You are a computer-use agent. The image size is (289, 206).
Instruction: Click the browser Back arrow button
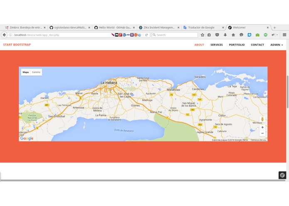[4, 35]
